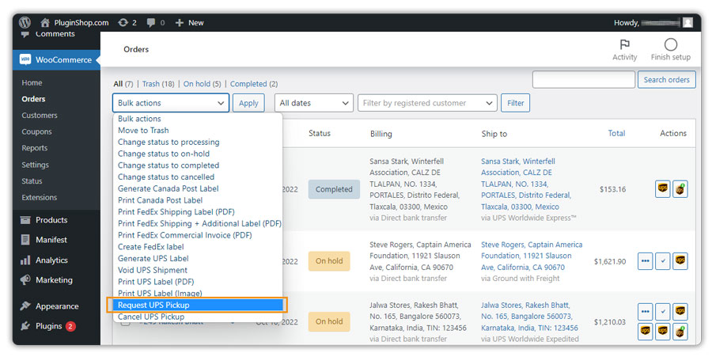The width and height of the screenshot is (712, 357).
Task: Select Generate Canada Post Label
Action: pyautogui.click(x=198, y=188)
